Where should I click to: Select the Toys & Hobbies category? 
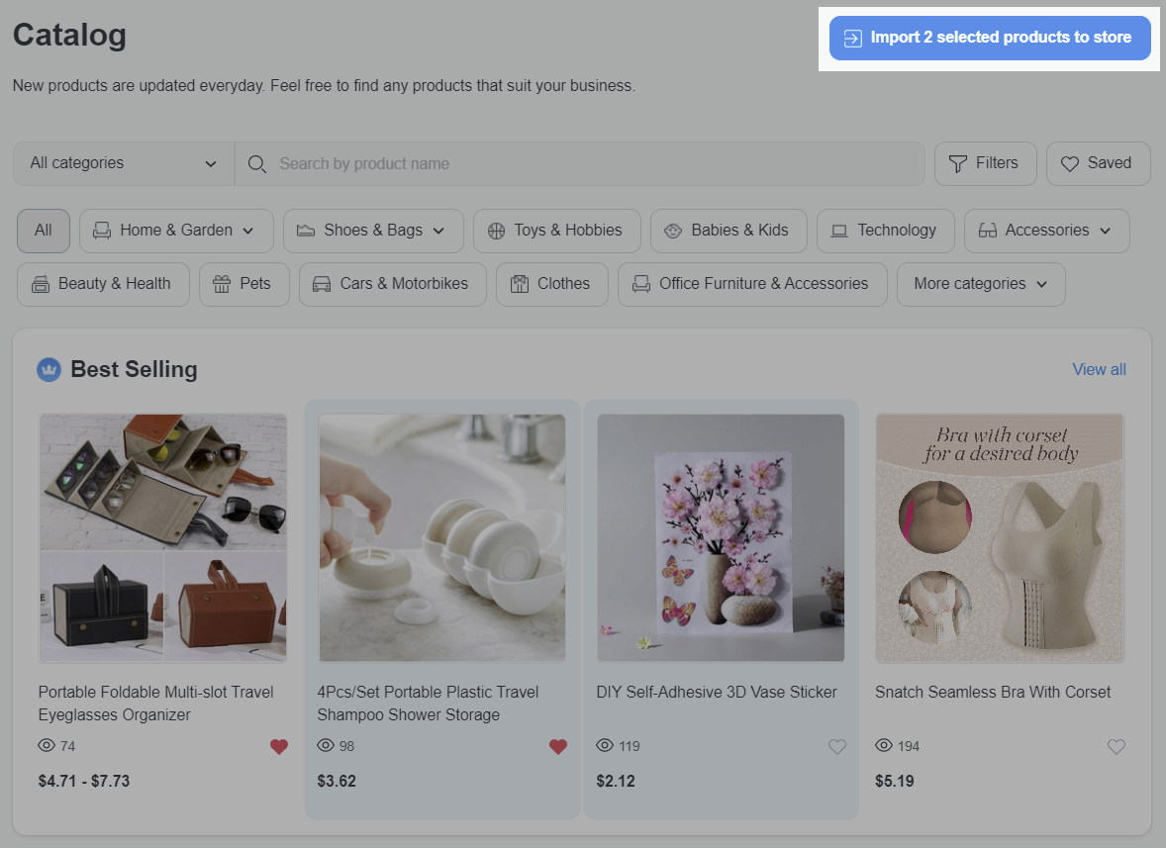tap(556, 231)
